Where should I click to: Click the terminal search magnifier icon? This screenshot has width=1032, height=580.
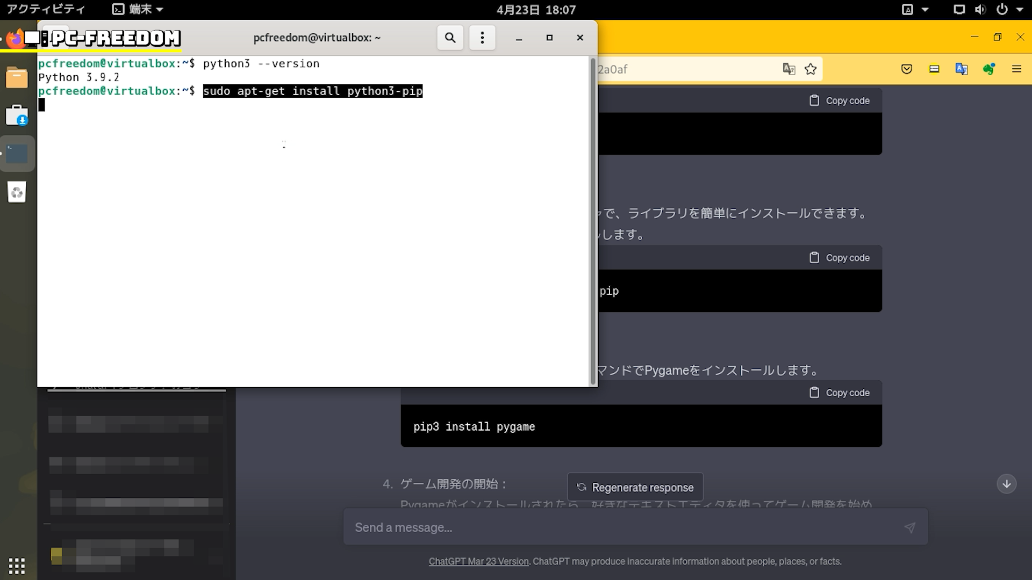pos(450,38)
